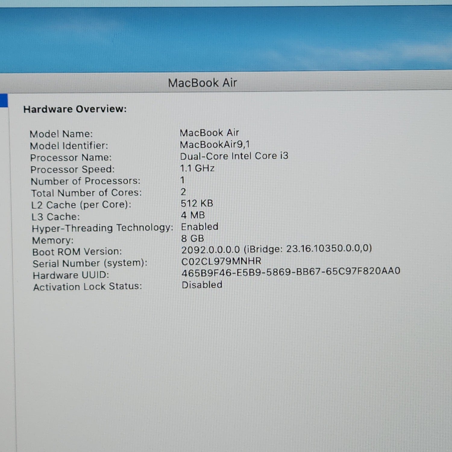
Task: Click the Serial Number (system) label
Action: tap(90, 263)
